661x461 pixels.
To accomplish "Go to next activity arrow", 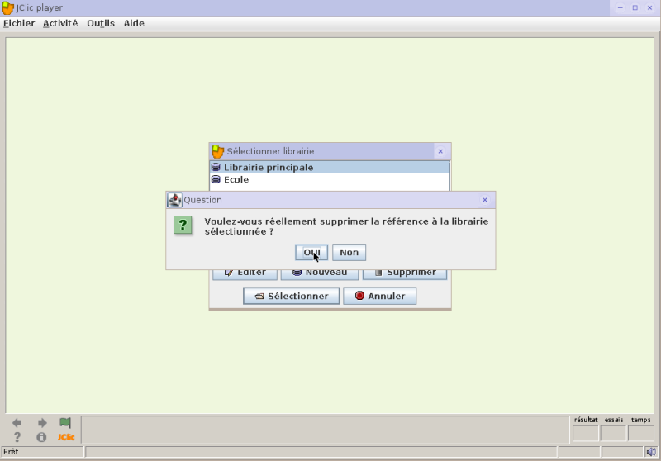I will click(x=42, y=423).
